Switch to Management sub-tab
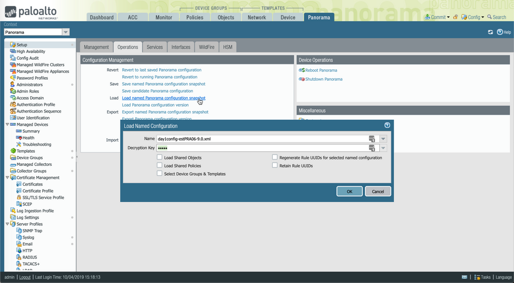Screen dimensions: 514x283 tap(96, 47)
